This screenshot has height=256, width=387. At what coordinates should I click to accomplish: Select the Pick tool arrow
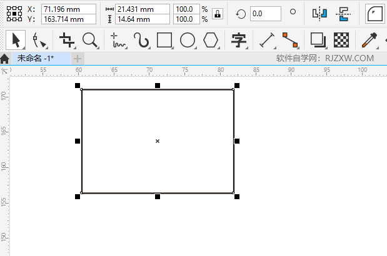[x=16, y=40]
